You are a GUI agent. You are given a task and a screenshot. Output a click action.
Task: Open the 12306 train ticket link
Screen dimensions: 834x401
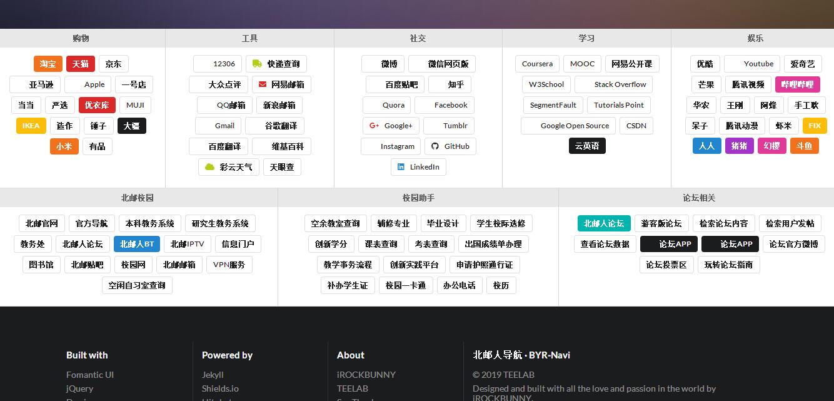[x=218, y=64]
